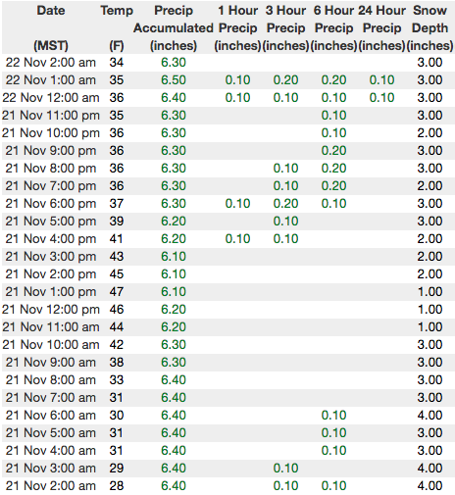The height and width of the screenshot is (495, 455).
Task: Click 3 hour precip value at 21 Nov 3:00 am
Action: [x=285, y=468]
